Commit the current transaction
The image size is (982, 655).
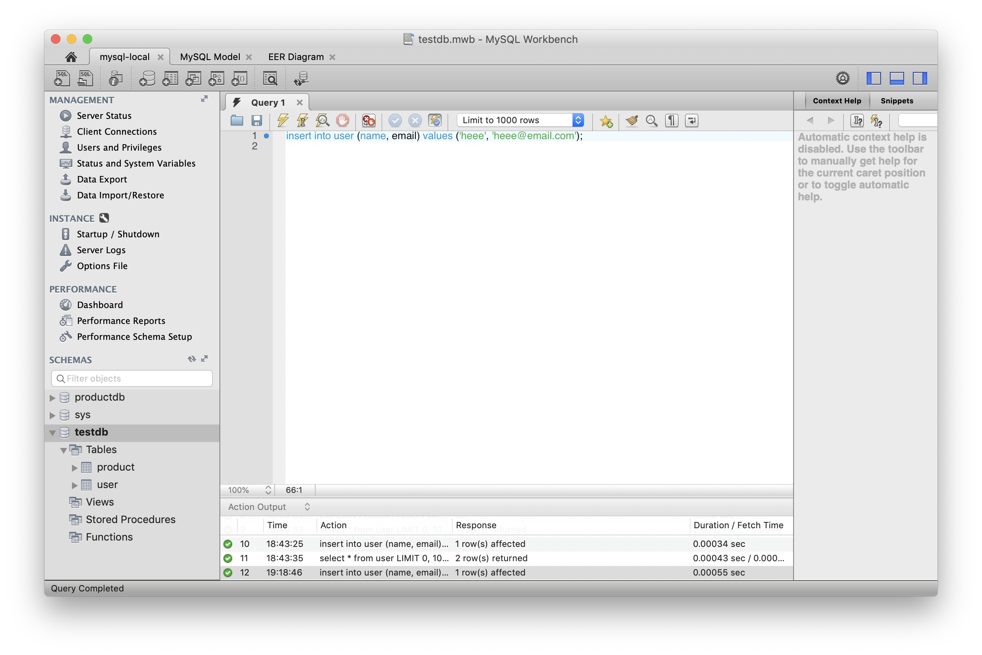(x=395, y=121)
